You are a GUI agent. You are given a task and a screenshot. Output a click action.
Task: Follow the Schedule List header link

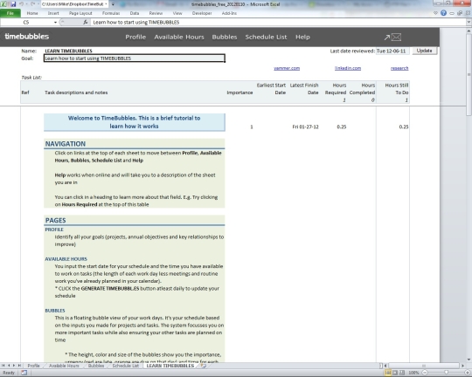tap(266, 37)
